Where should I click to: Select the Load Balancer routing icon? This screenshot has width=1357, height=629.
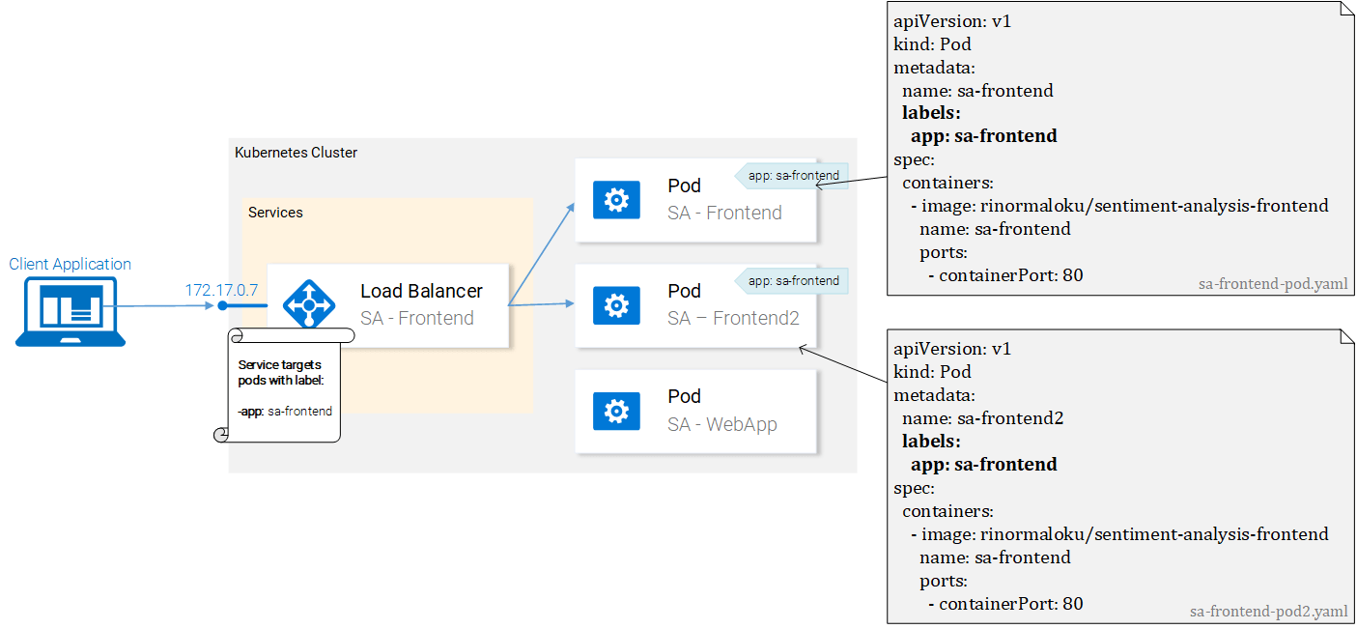point(309,305)
